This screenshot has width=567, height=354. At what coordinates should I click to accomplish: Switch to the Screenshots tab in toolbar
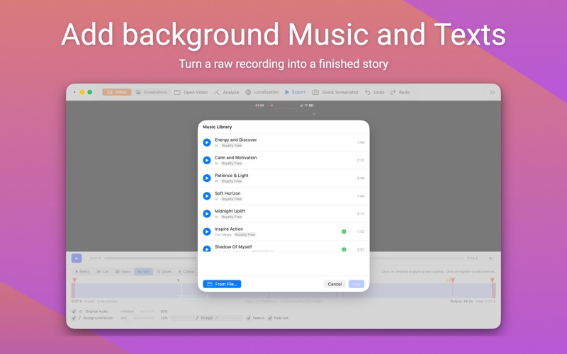152,92
